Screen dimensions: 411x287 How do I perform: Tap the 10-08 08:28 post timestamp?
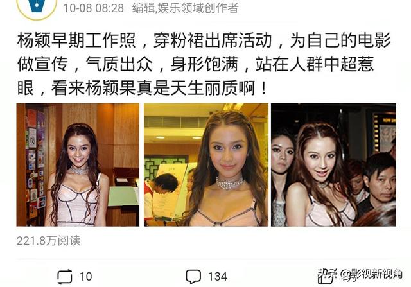coord(94,8)
